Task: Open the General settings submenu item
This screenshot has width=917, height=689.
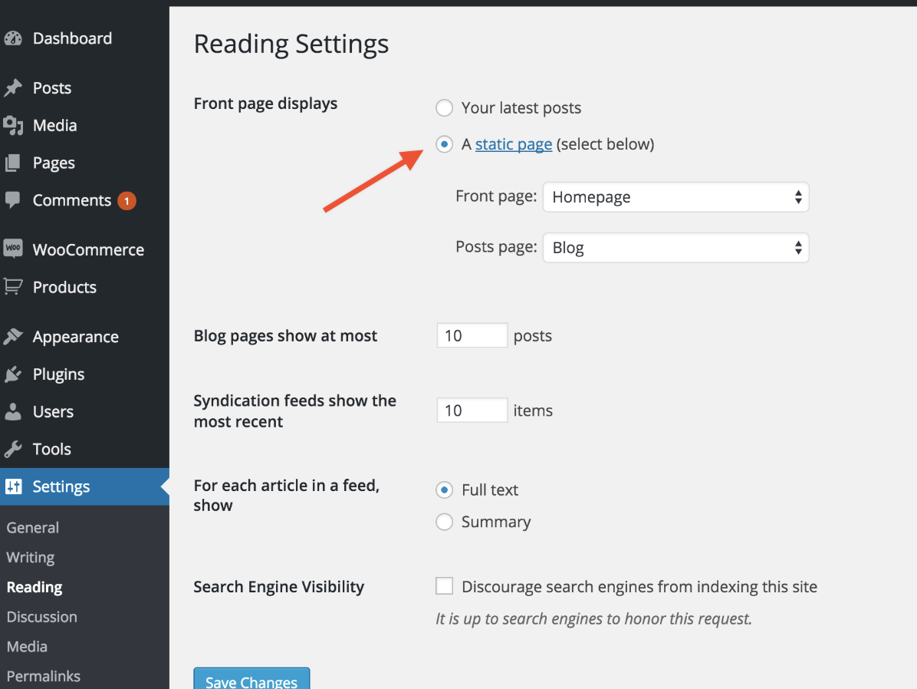Action: (x=32, y=528)
